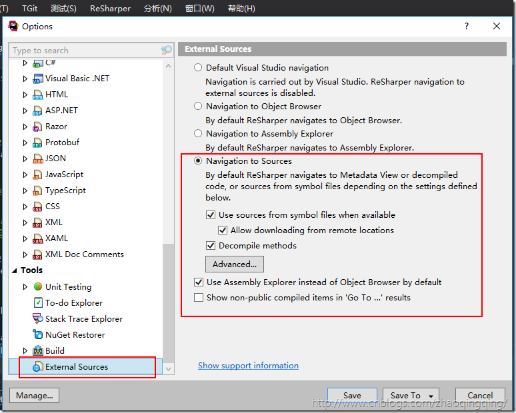516x413 pixels.
Task: Click the NuGet Restorer icon
Action: point(38,335)
